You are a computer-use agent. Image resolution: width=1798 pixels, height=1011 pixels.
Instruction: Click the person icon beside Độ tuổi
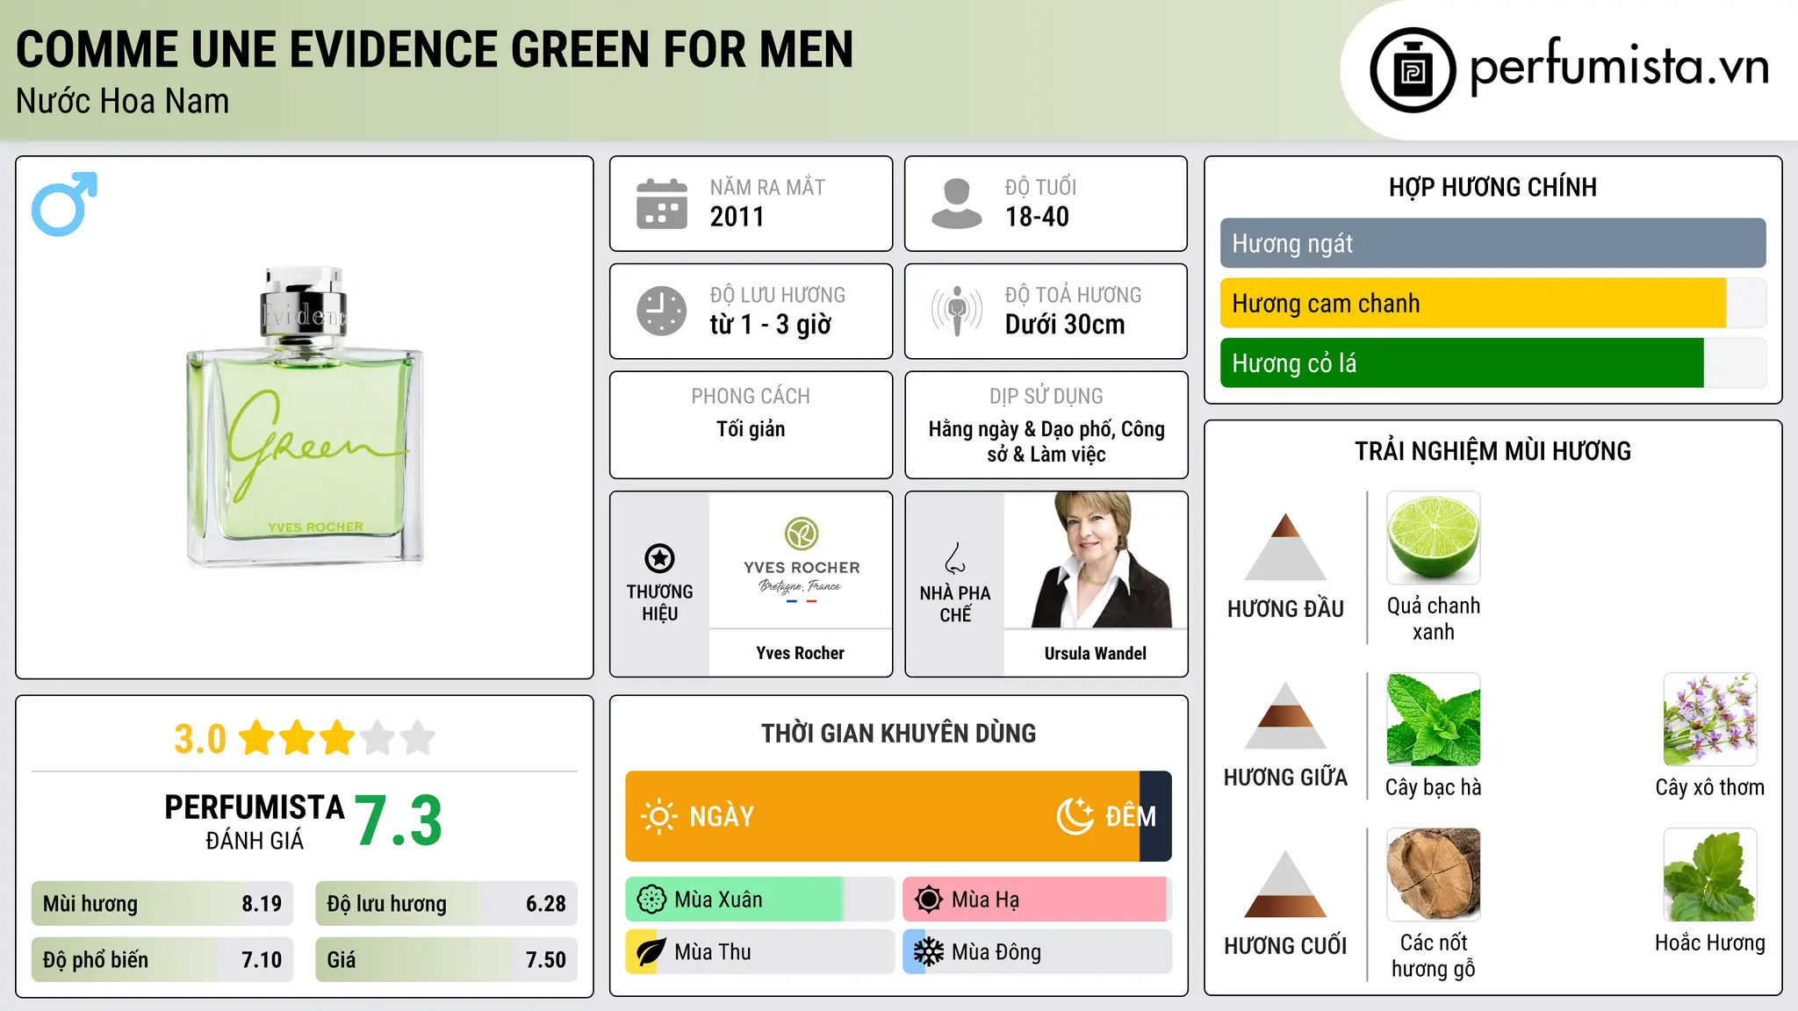pos(956,204)
